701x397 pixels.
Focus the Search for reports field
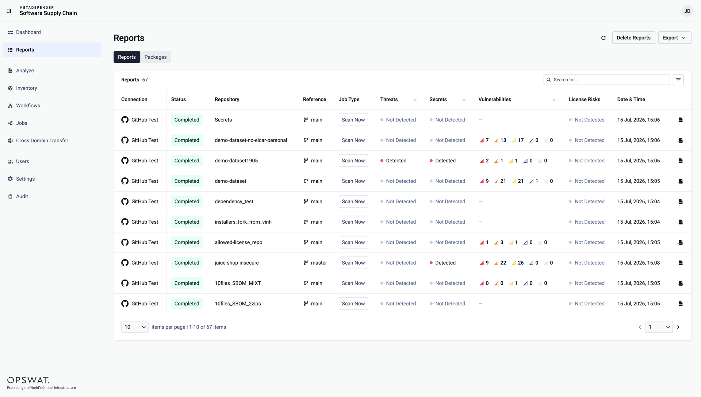606,80
